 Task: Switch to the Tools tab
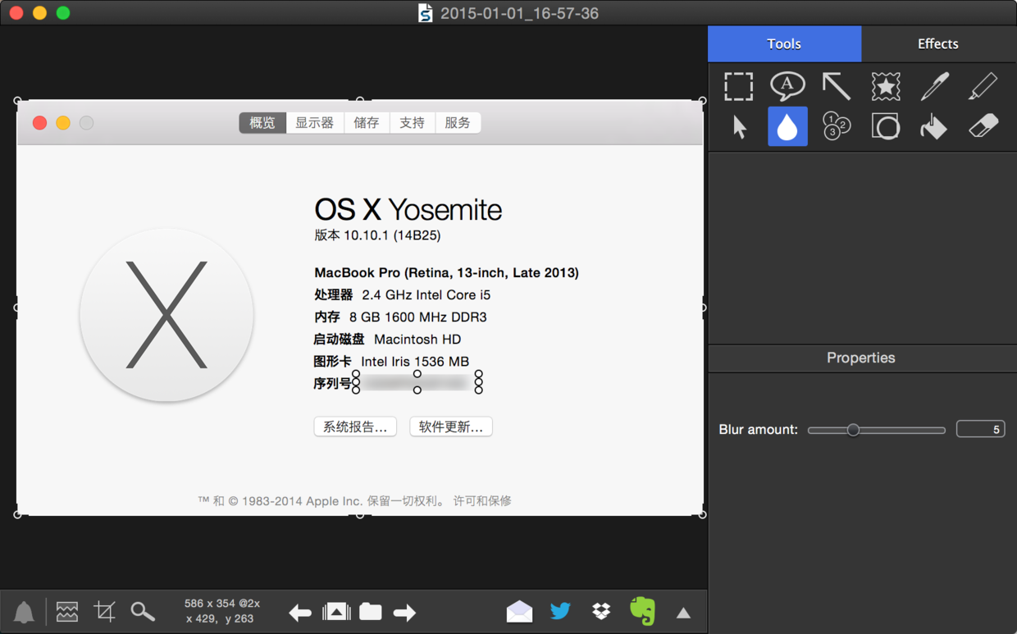point(784,44)
